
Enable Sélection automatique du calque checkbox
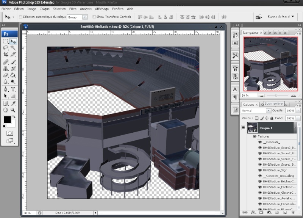[x=20, y=17]
